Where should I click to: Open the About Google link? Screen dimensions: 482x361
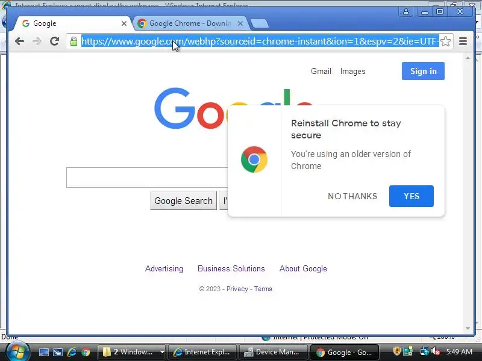[303, 268]
